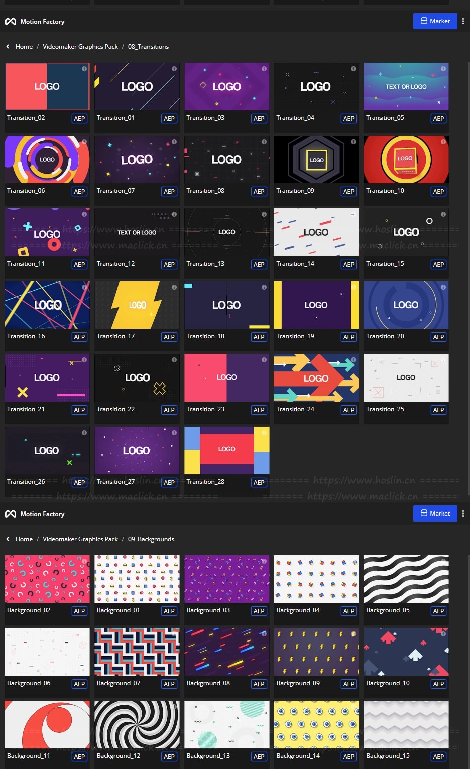This screenshot has width=470, height=769.
Task: Click the AEP badge of Transition_09
Action: 348,191
